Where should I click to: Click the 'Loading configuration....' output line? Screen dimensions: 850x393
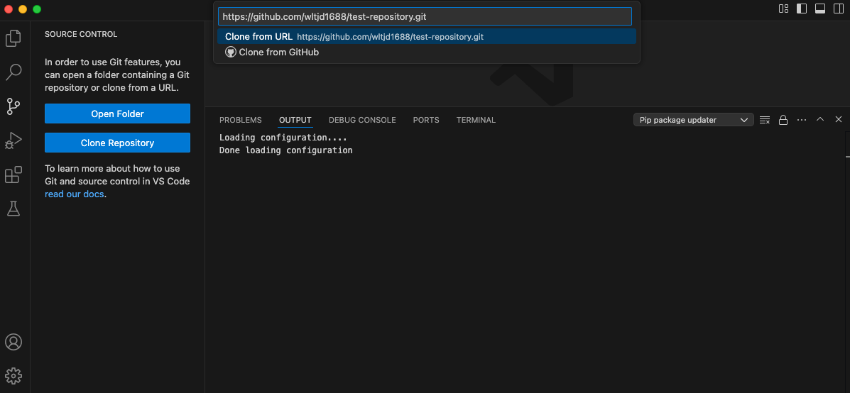pyautogui.click(x=283, y=138)
